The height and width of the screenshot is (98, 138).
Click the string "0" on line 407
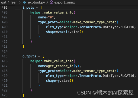click(51, 17)
